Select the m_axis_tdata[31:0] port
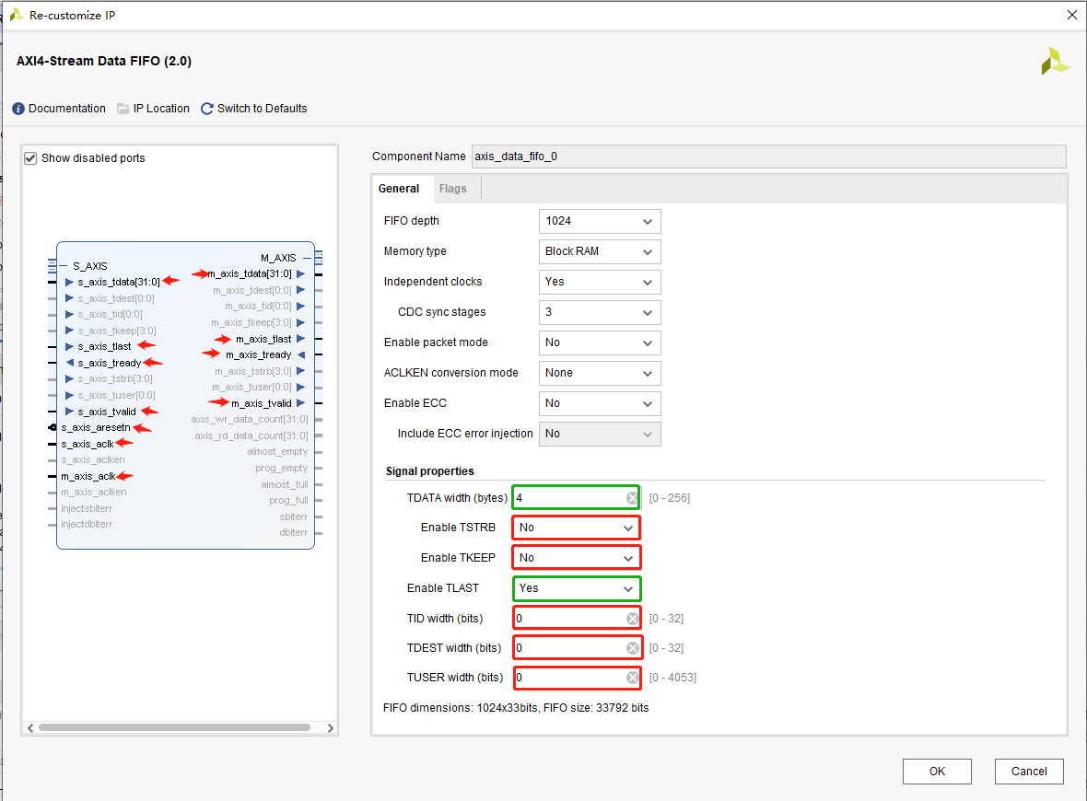Viewport: 1087px width, 801px height. 250,273
